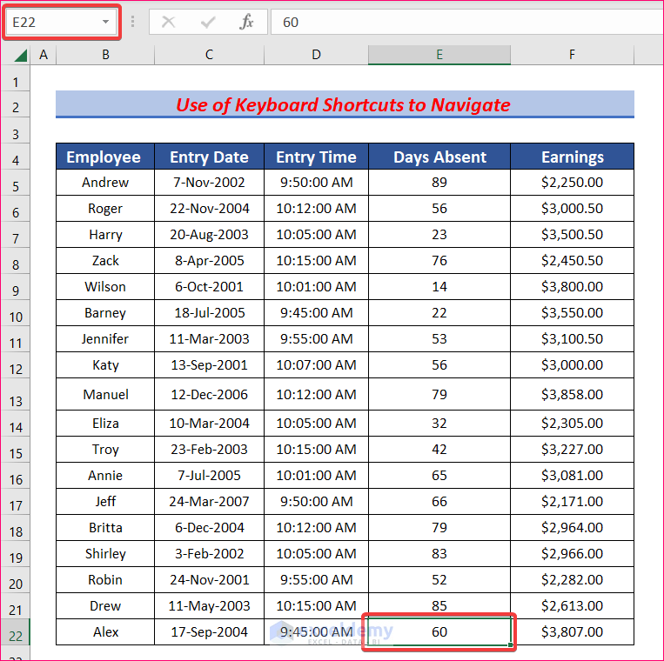Select the cell with '10:07:00 AM'
Viewport: 664px width, 661px height.
pos(316,364)
